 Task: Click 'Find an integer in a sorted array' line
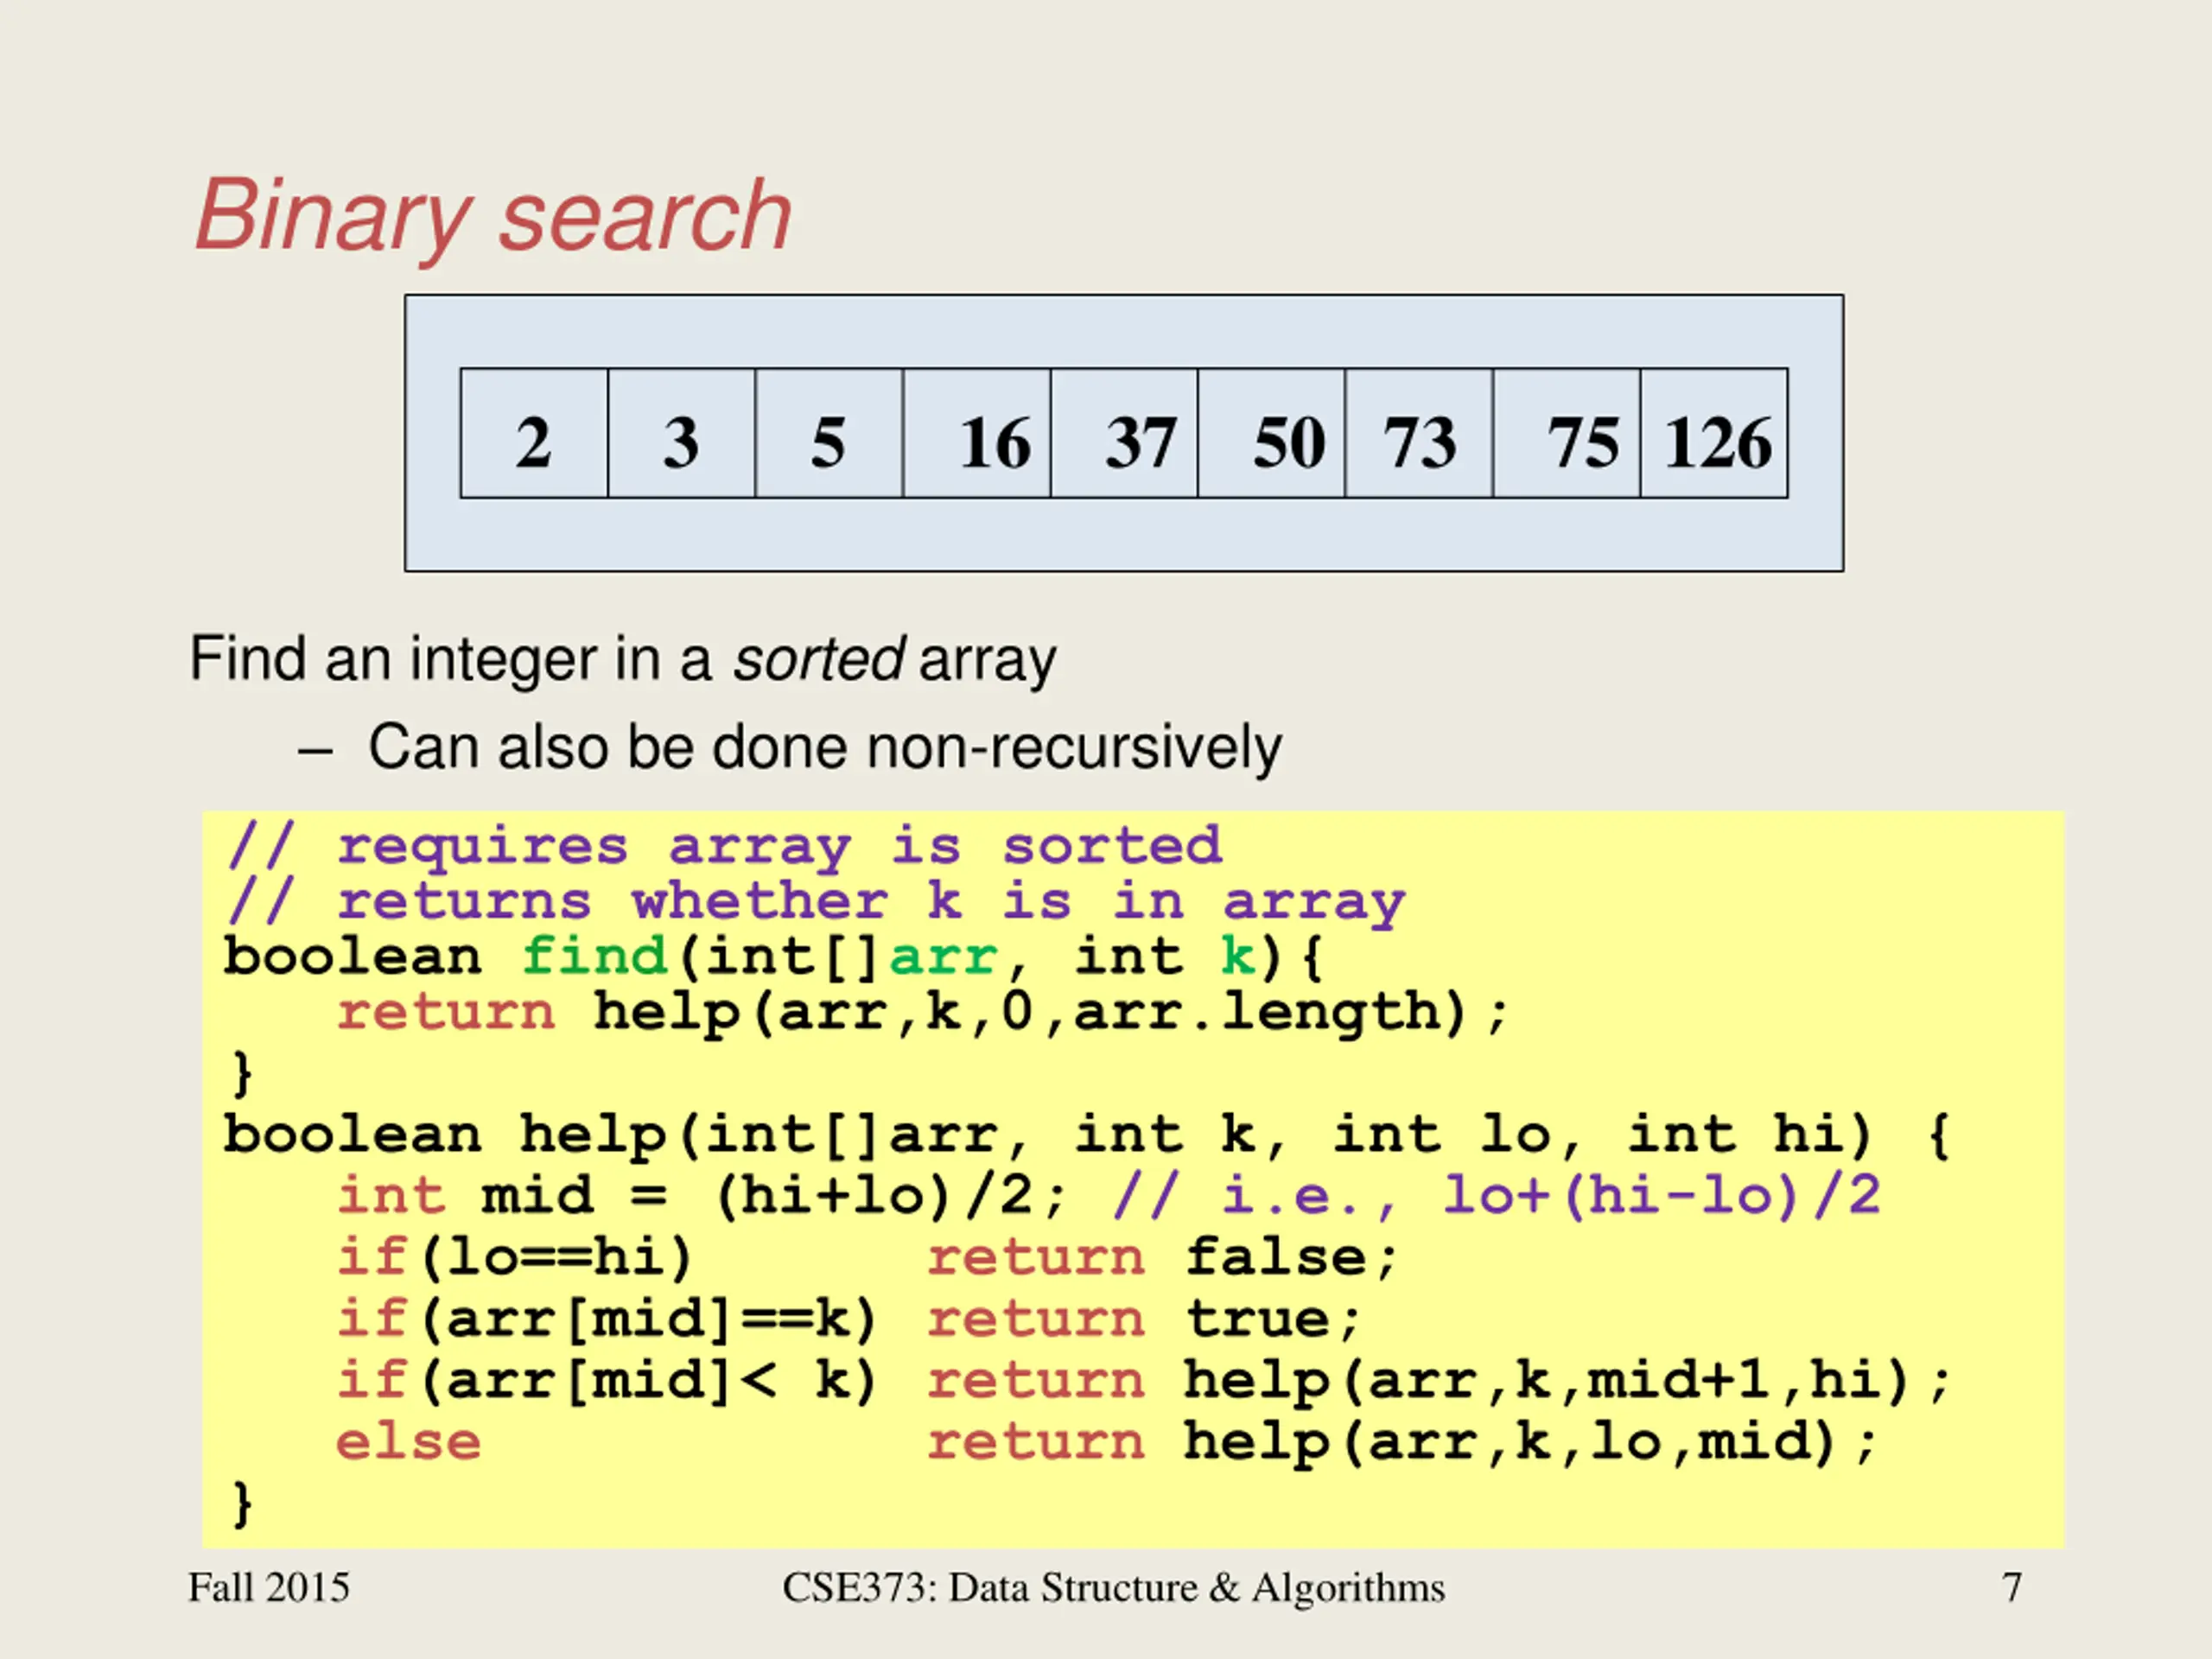click(623, 660)
